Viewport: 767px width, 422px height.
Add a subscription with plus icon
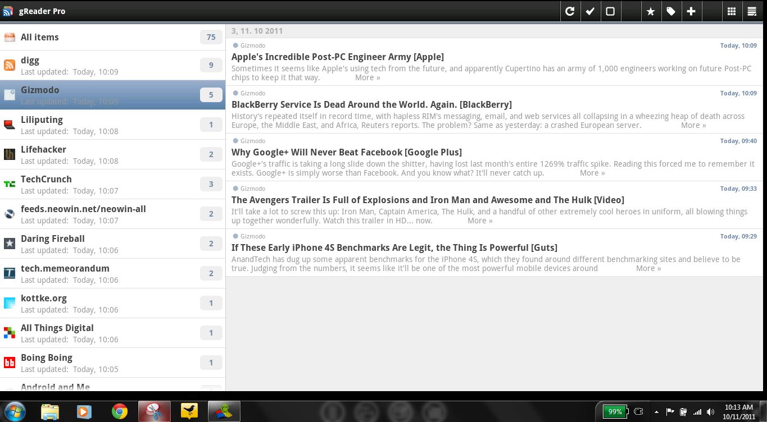click(x=691, y=11)
